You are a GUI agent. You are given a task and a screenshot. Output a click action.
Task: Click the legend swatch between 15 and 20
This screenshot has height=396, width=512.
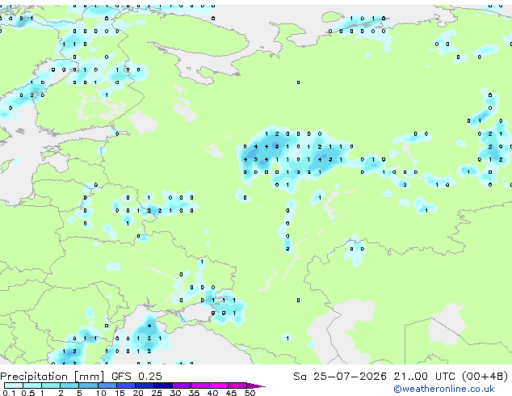(x=125, y=385)
